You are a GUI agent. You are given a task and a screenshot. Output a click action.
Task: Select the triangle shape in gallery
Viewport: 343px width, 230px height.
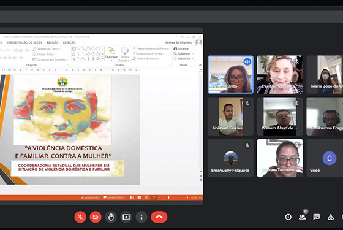pyautogui.click(x=73, y=54)
